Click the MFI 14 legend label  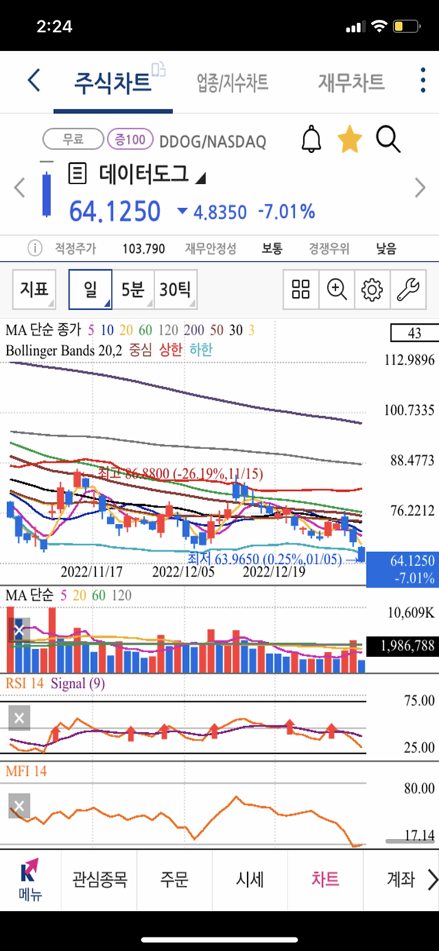pos(26,771)
